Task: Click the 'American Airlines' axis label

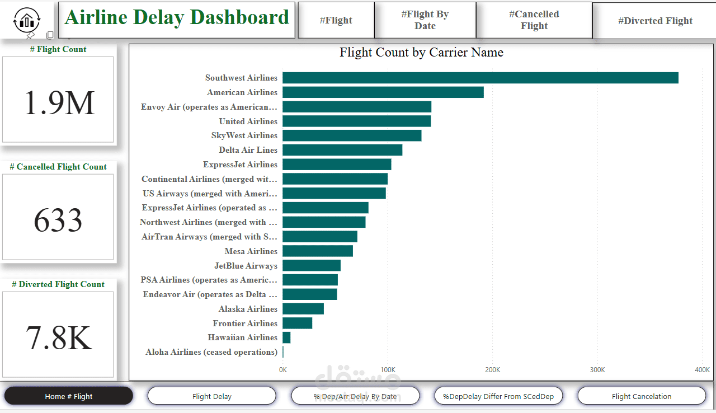Action: (242, 92)
